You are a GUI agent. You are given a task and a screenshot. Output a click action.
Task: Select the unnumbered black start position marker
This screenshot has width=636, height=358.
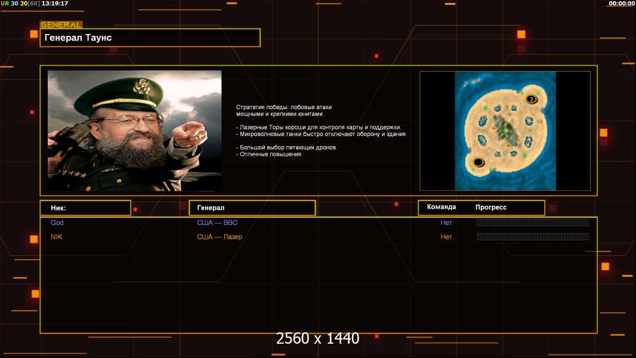[478, 162]
